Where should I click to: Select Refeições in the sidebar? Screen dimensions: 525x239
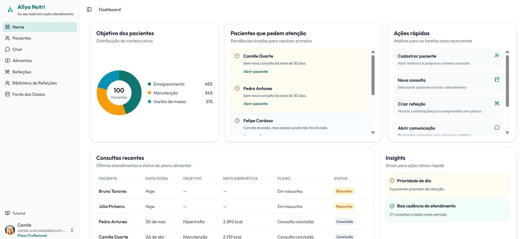(x=40, y=72)
